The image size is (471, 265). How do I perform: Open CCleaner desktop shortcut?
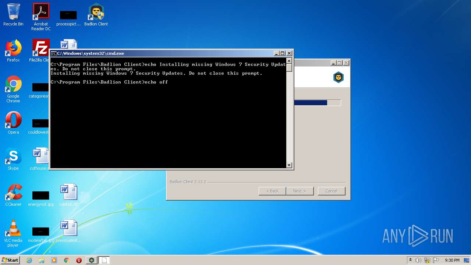pyautogui.click(x=13, y=195)
